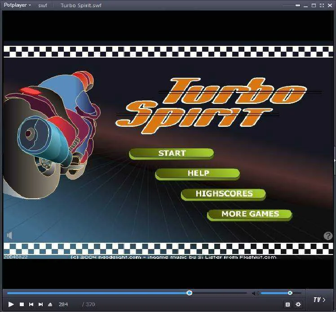This screenshot has height=312, width=336.
Task: Switch to fullscreen mode icon
Action: (322, 5)
